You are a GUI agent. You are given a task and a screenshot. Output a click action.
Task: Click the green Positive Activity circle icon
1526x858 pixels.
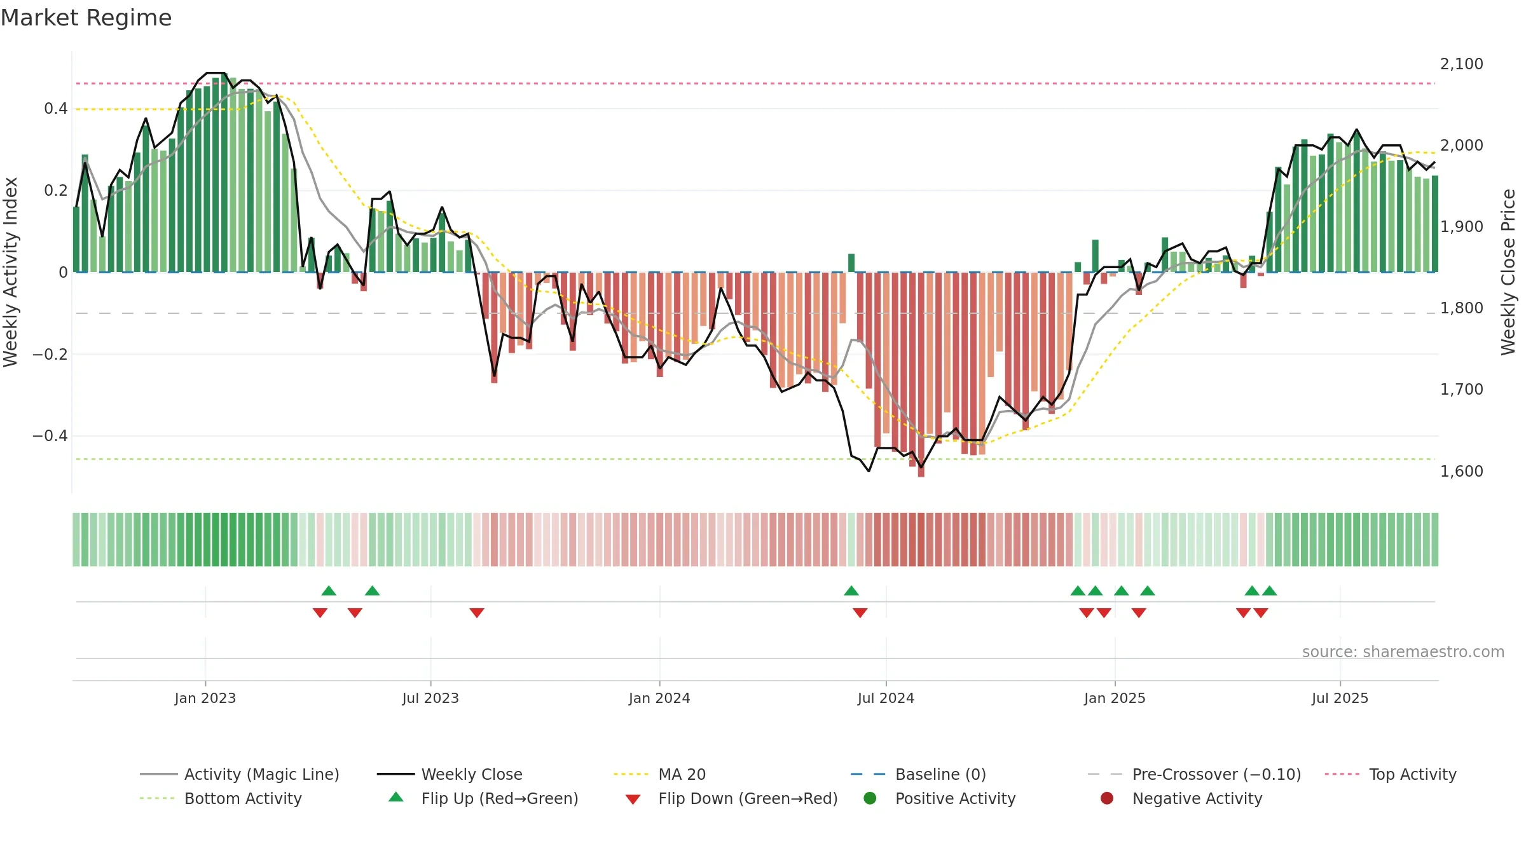pyautogui.click(x=870, y=798)
